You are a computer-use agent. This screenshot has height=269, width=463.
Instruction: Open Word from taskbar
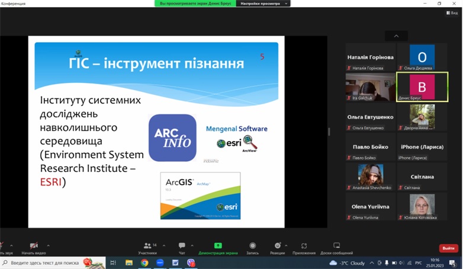[x=175, y=262]
